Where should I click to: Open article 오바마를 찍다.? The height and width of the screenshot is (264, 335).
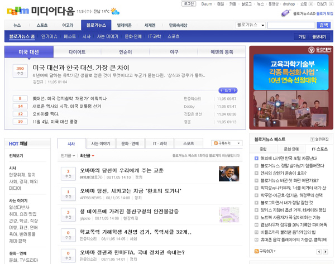point(46,114)
